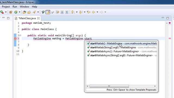174x98 pixels.
Task: Click the 'matEng' variable name on line 6
Action: pos(57,39)
